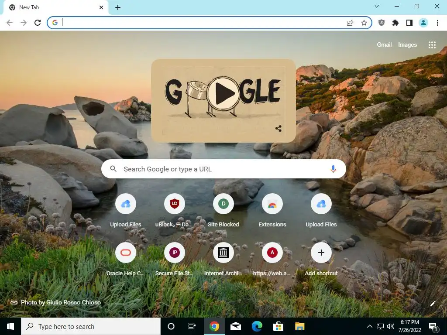Open the volume tray icon
The height and width of the screenshot is (335, 447).
[x=391, y=326]
